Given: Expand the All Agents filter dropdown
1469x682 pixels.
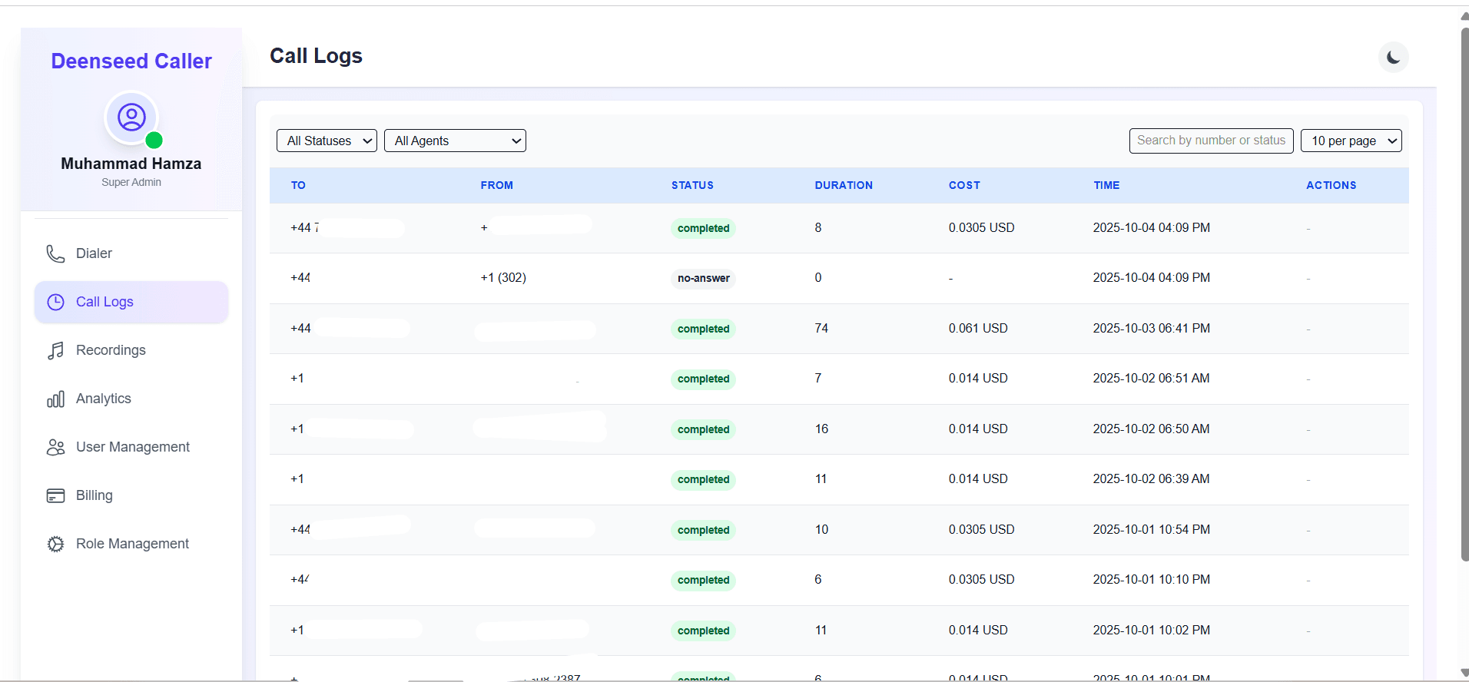Looking at the screenshot, I should click(x=455, y=141).
